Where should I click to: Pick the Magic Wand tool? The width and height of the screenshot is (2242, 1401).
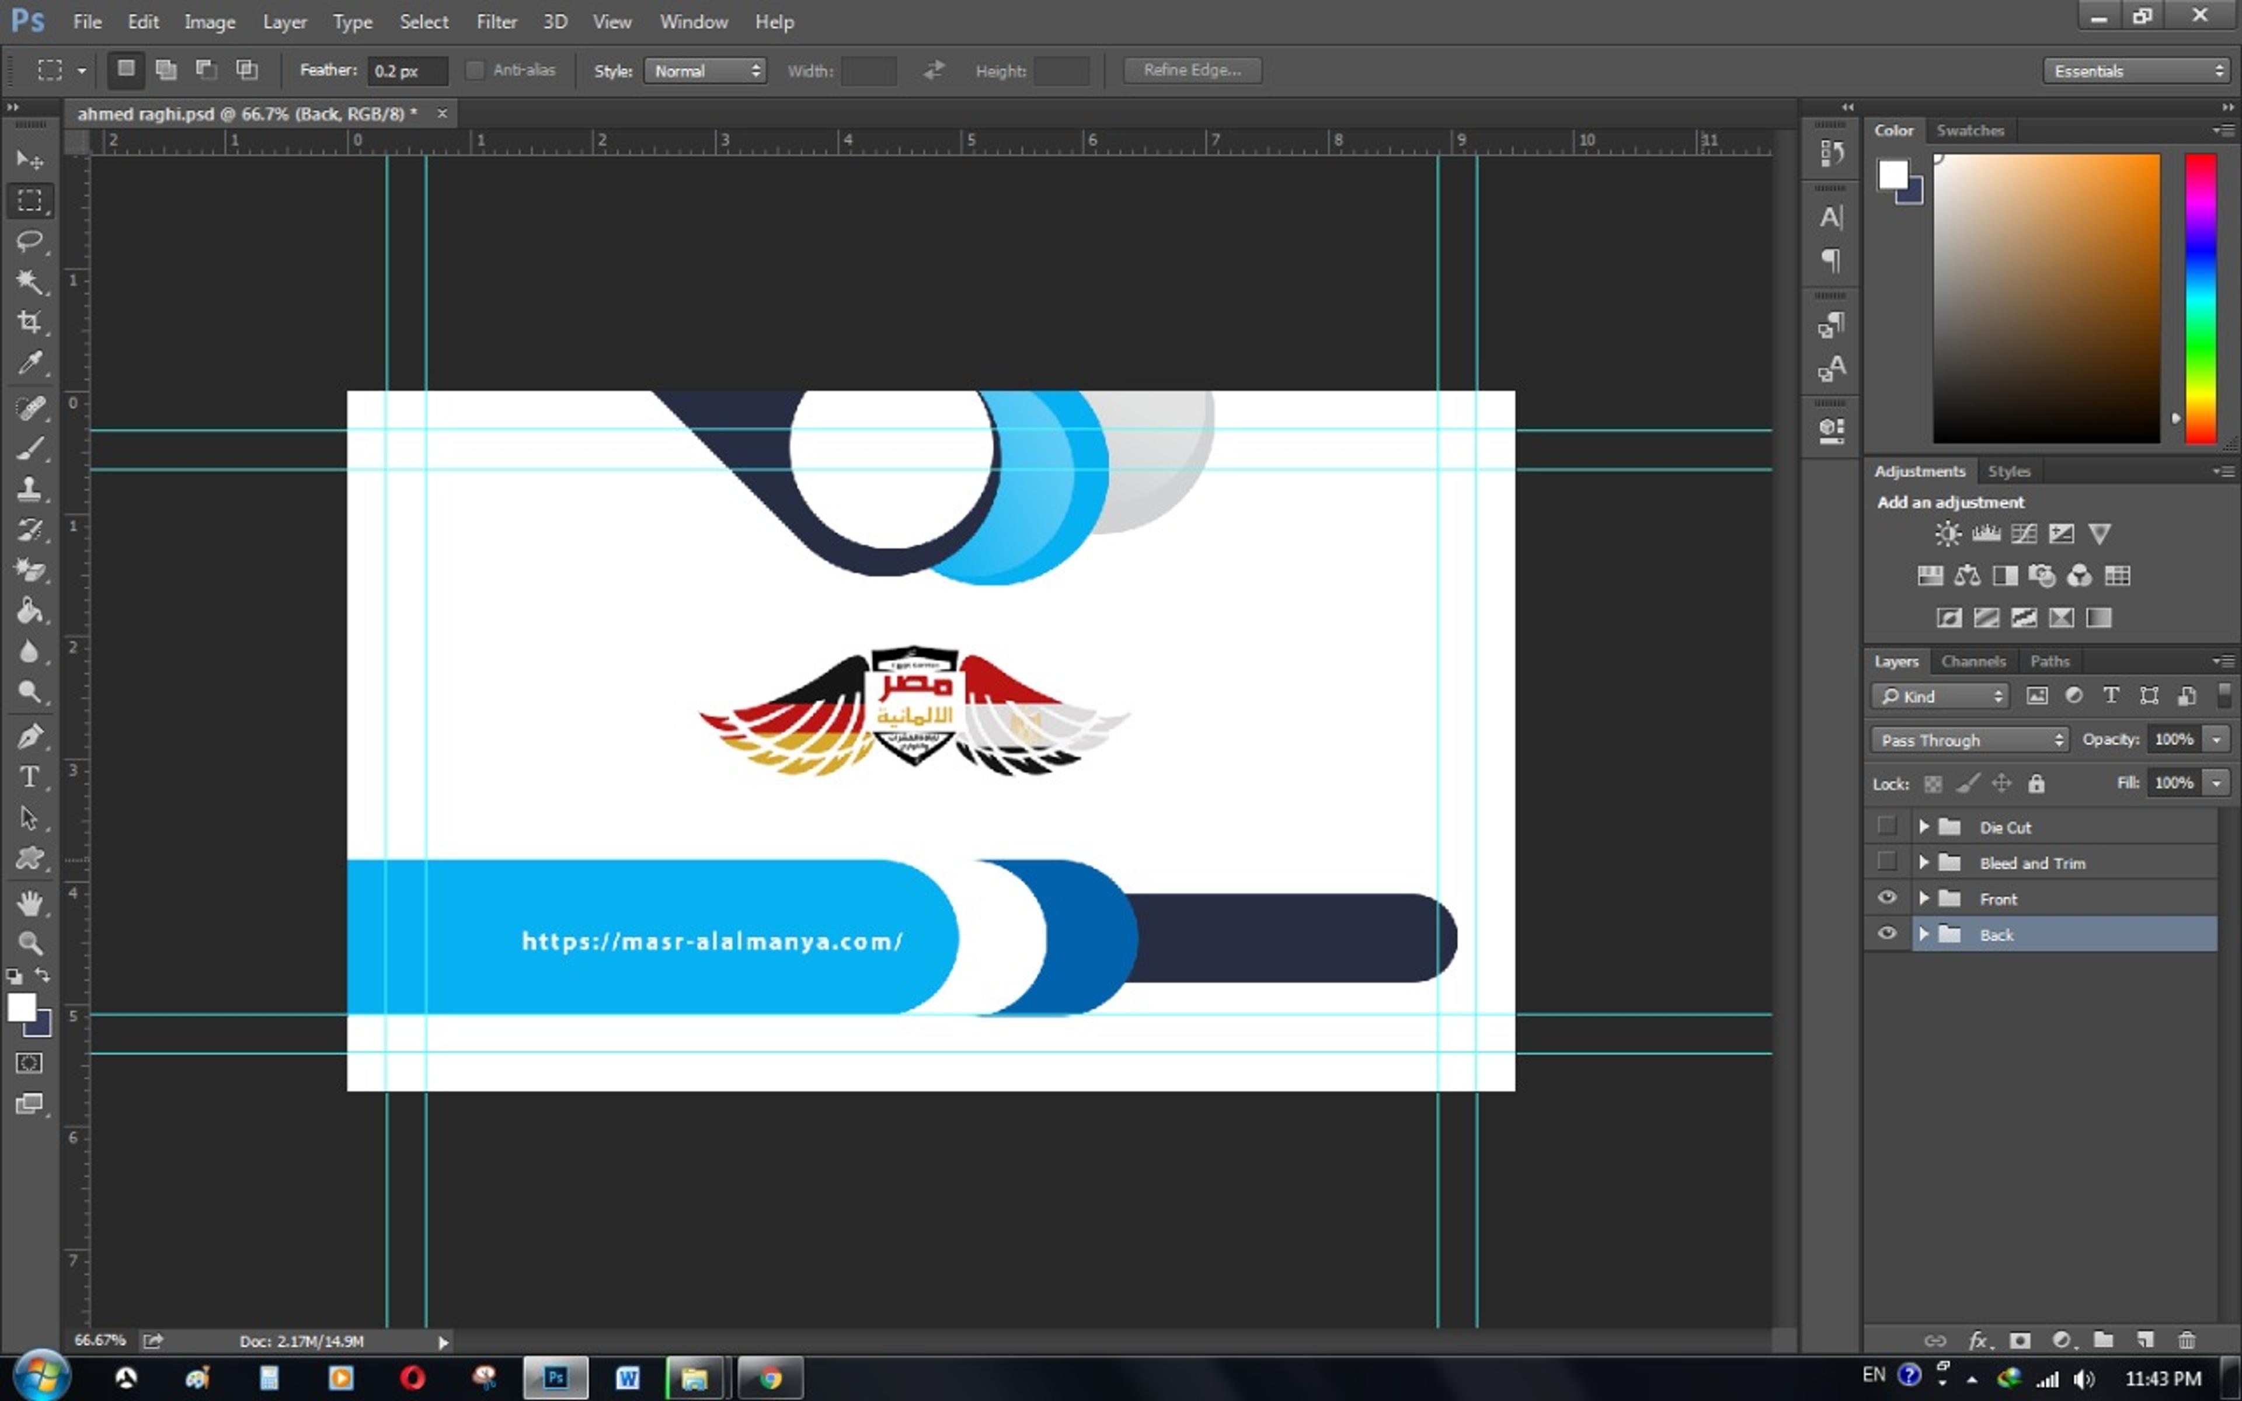pos(30,282)
